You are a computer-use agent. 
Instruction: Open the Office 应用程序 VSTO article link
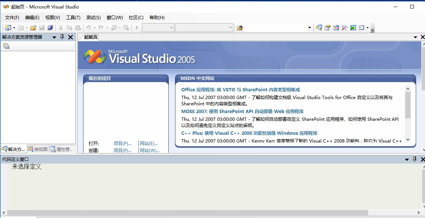241,90
